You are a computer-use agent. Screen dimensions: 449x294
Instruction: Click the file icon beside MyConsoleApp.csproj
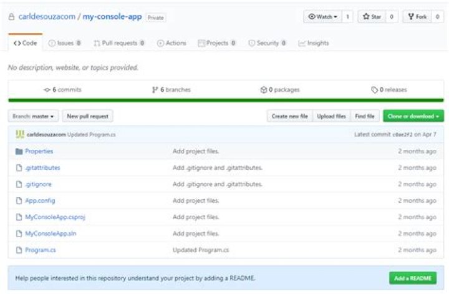(19, 217)
